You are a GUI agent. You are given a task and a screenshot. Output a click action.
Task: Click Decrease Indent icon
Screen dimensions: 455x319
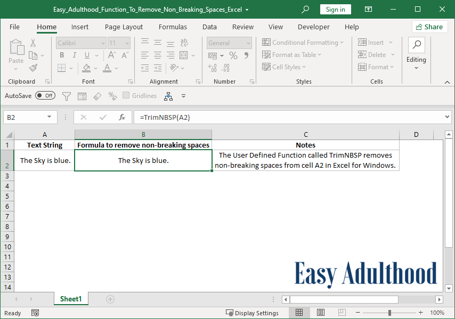(145, 68)
